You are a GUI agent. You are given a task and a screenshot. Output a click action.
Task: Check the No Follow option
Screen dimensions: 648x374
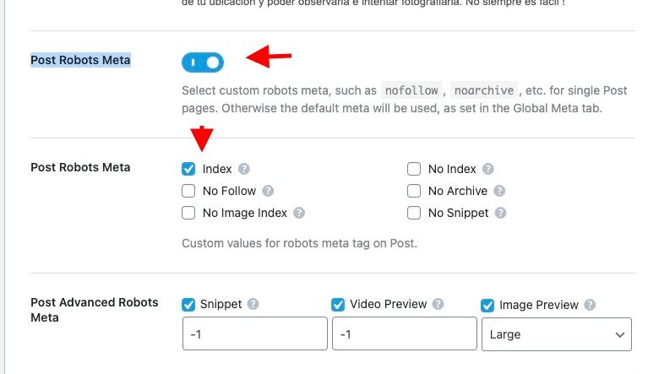(x=188, y=191)
